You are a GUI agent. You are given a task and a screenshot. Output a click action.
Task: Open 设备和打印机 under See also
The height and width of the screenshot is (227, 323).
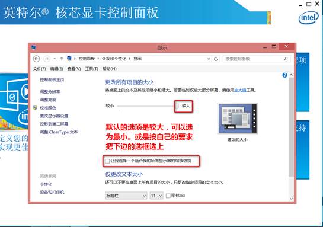[x=52, y=192]
